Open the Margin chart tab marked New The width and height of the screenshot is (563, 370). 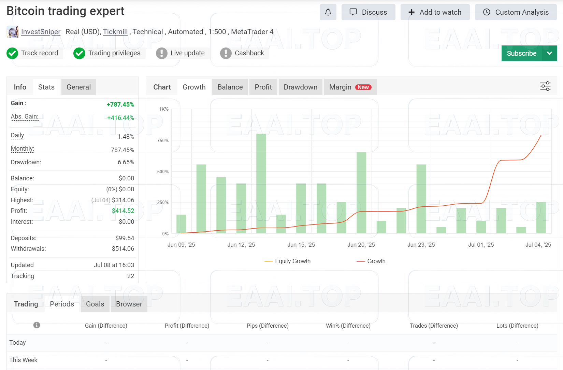click(x=350, y=87)
